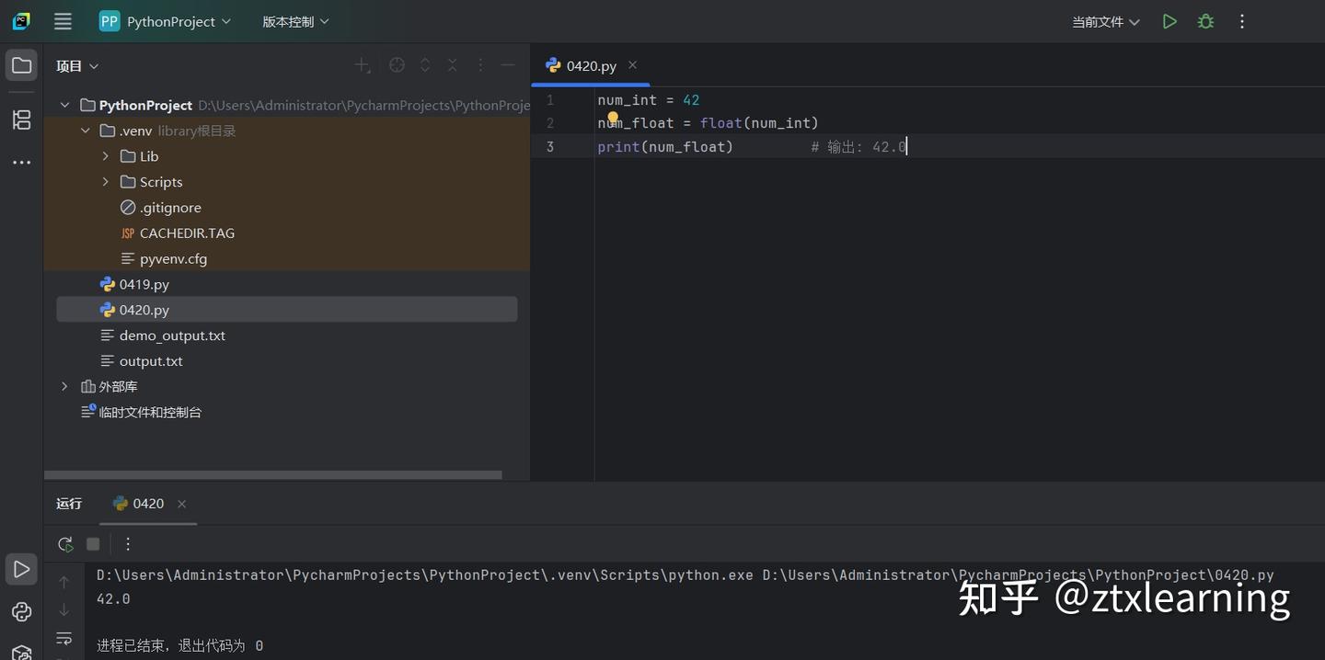Toggle soft-wrap icon in console

click(64, 638)
